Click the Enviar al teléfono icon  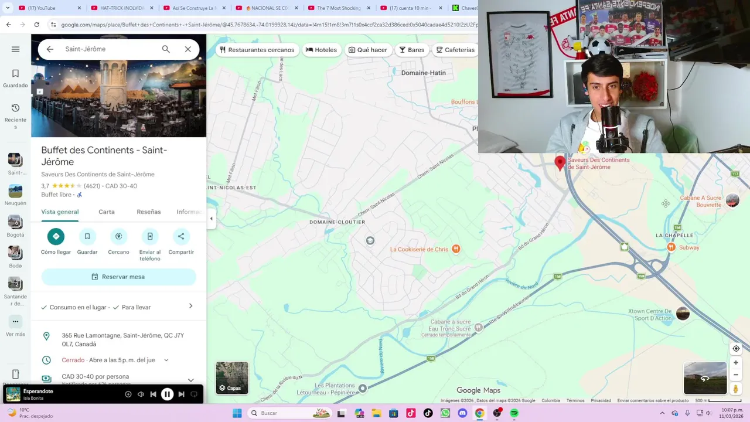(x=150, y=236)
